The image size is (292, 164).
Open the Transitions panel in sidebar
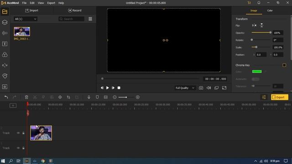[x=5, y=65]
